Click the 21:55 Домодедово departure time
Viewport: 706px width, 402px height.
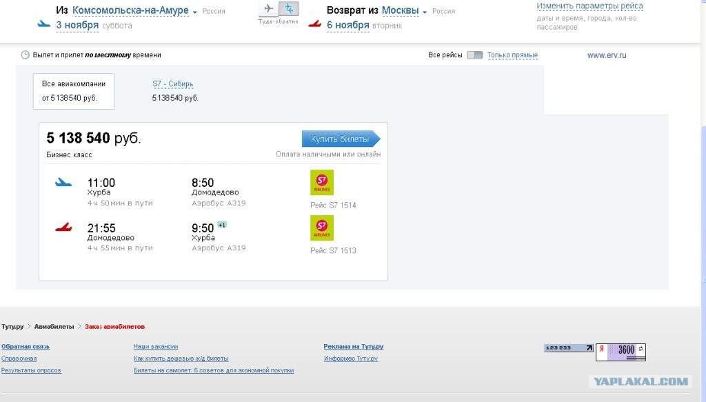tap(111, 232)
